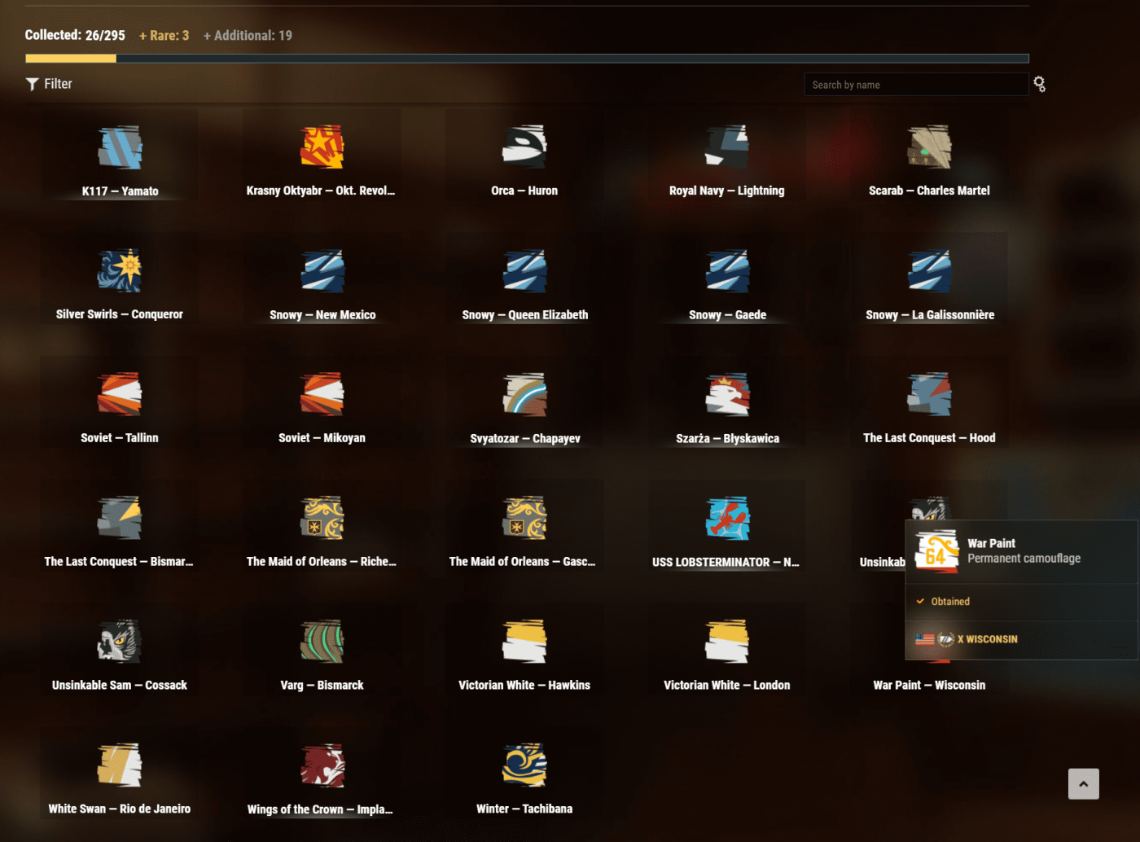Select the Soviet – Tallinn camouflage icon
This screenshot has height=842, width=1140.
[x=120, y=395]
